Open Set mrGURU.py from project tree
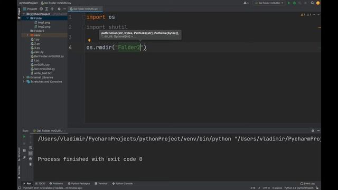Screen dimensions: 338x190 pos(42,69)
